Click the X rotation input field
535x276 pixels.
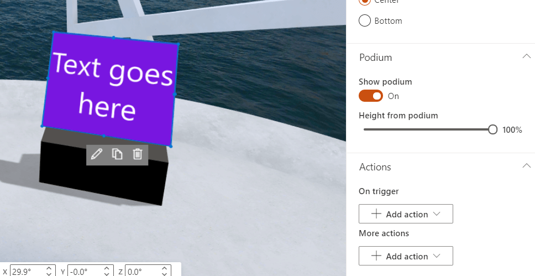click(x=27, y=272)
